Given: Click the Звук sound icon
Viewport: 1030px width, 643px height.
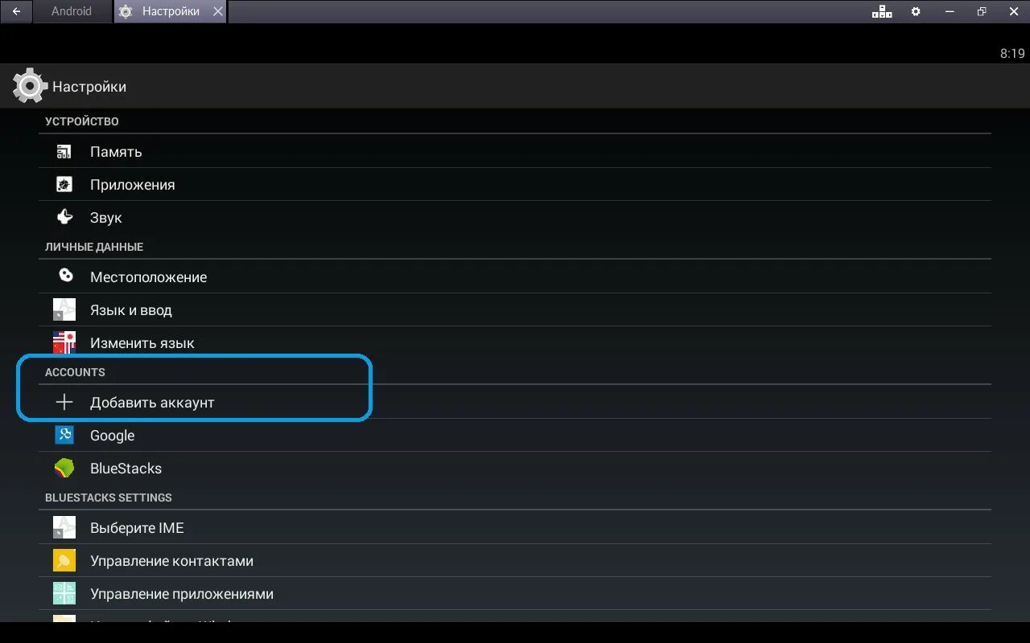Looking at the screenshot, I should pos(64,217).
